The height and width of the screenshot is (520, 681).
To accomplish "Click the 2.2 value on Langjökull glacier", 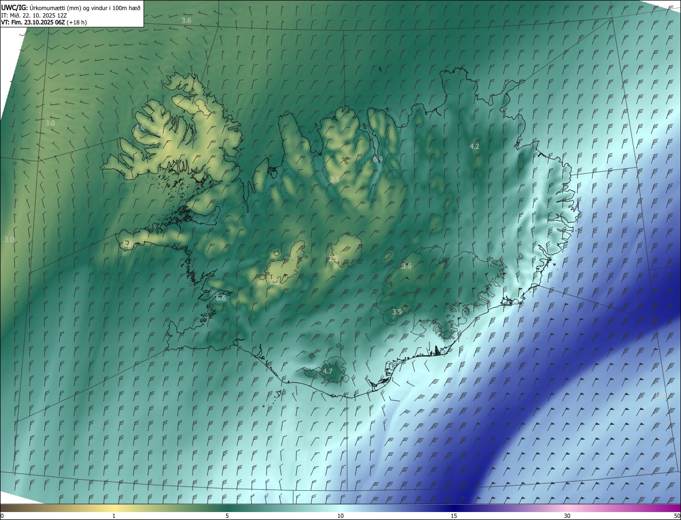I will (x=273, y=282).
